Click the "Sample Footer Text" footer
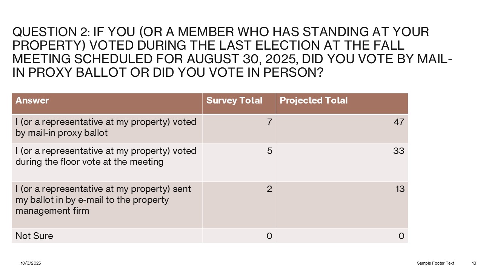The height and width of the screenshot is (271, 483). (x=435, y=263)
